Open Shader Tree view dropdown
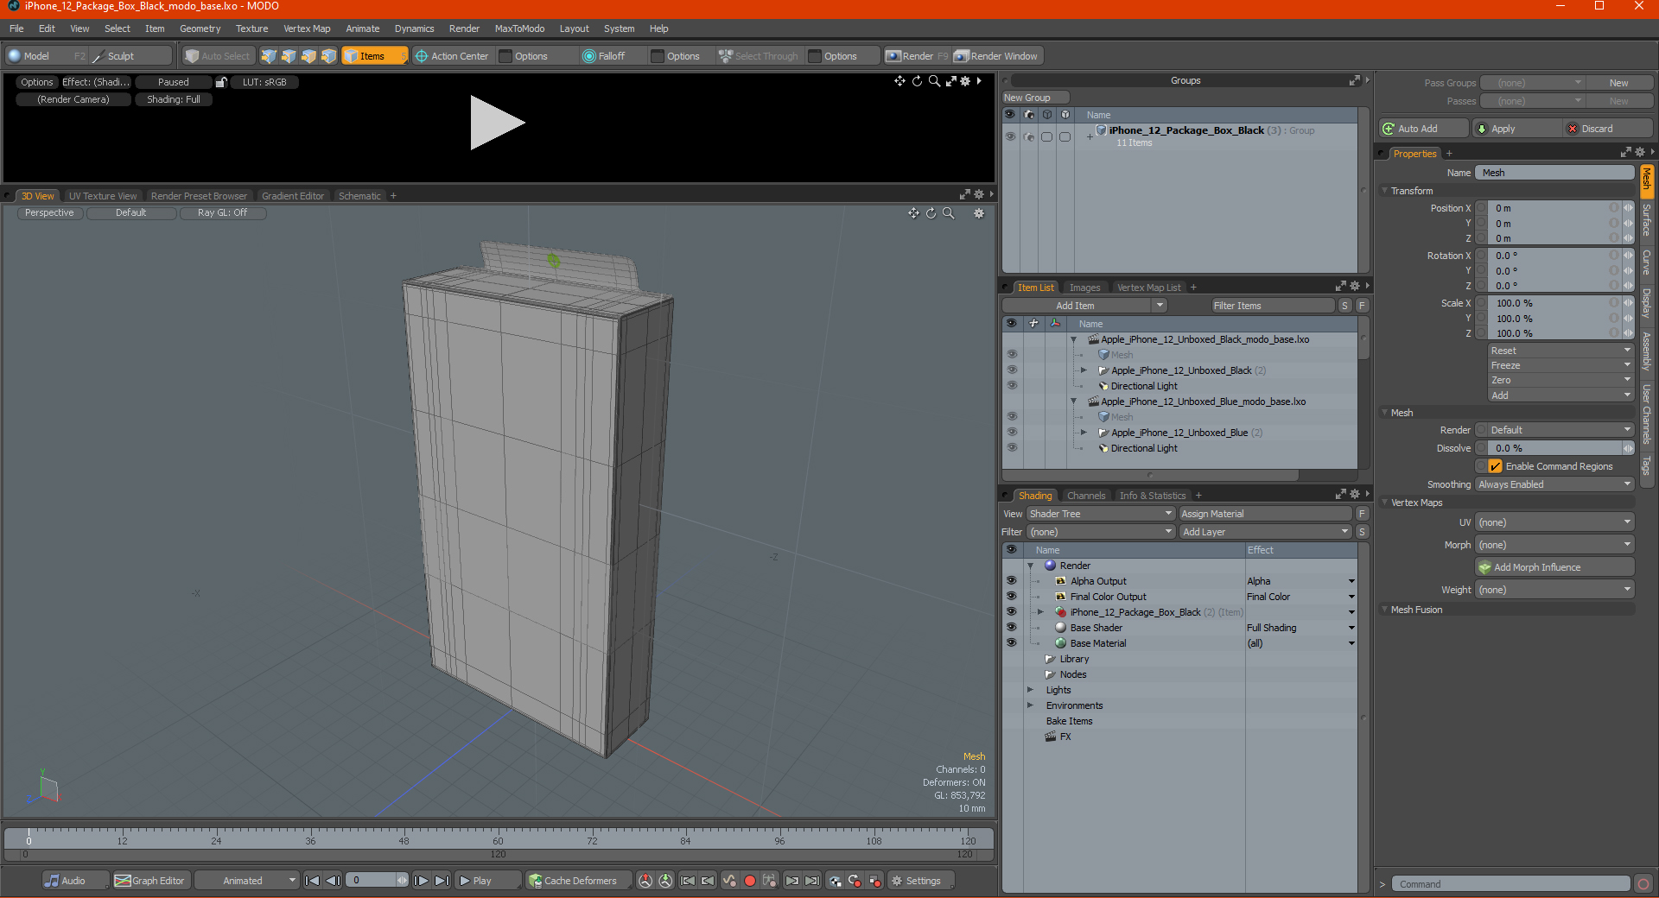Image resolution: width=1659 pixels, height=898 pixels. [1100, 514]
